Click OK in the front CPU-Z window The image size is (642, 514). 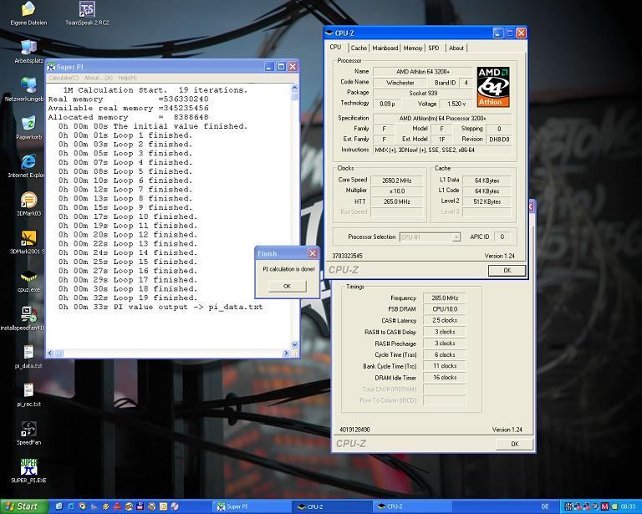507,270
